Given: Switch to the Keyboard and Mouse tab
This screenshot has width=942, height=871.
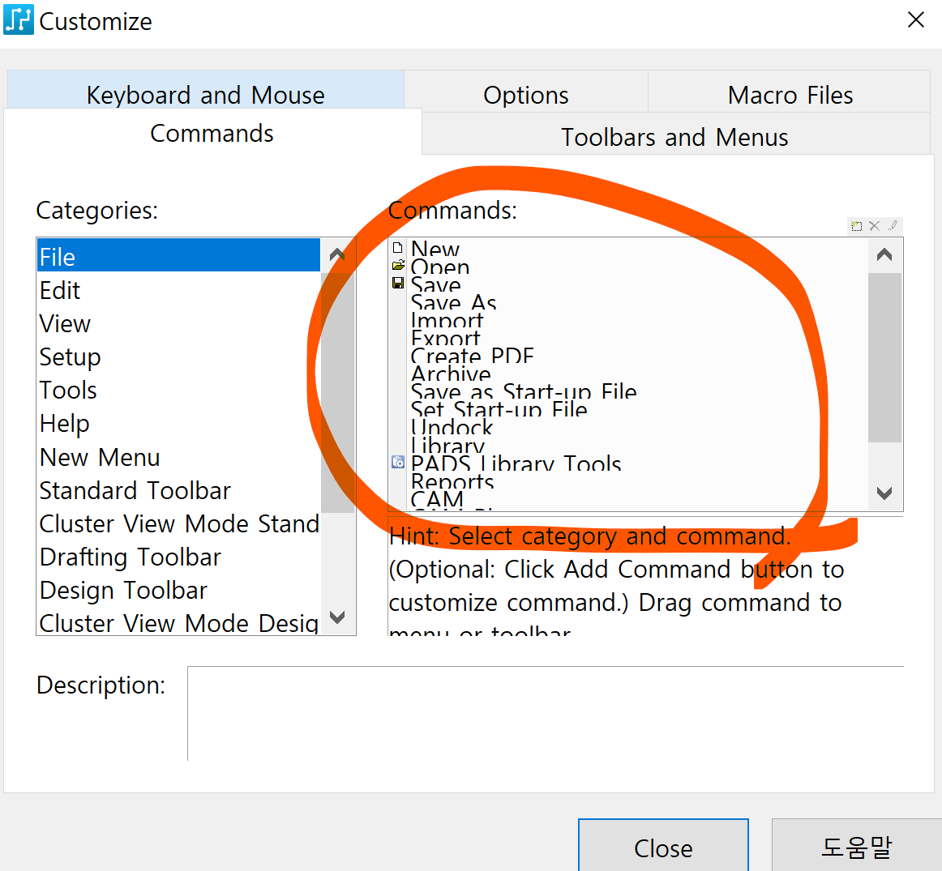Looking at the screenshot, I should coord(205,95).
